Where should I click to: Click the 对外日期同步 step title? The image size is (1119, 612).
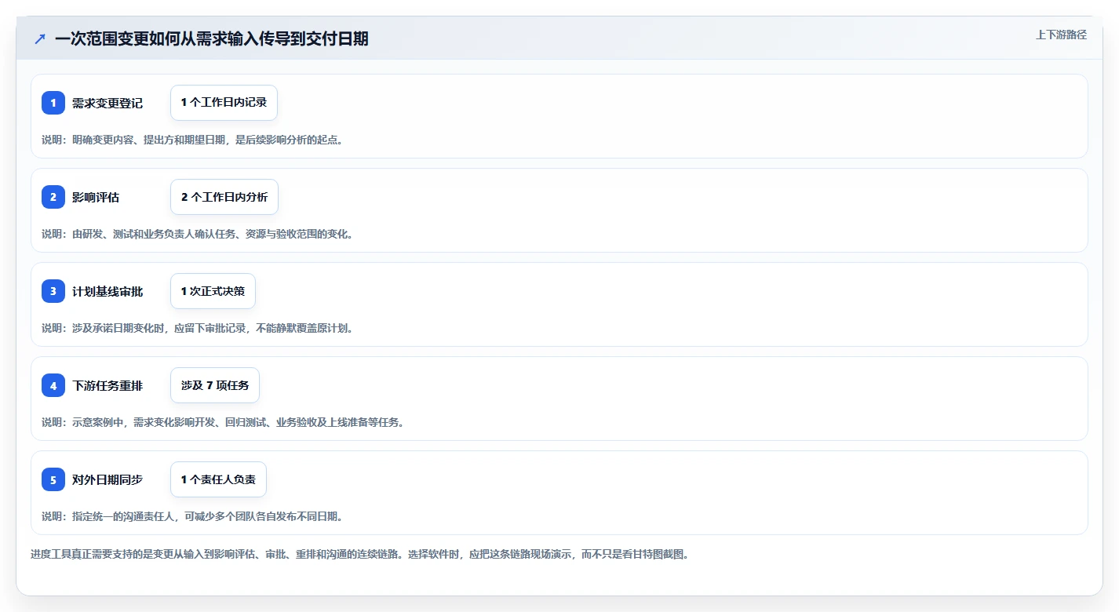point(108,479)
